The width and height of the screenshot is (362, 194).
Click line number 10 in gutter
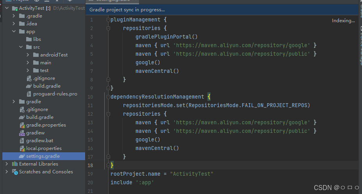tap(90, 97)
